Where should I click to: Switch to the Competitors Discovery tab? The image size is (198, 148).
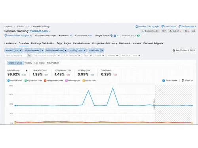(x=105, y=43)
